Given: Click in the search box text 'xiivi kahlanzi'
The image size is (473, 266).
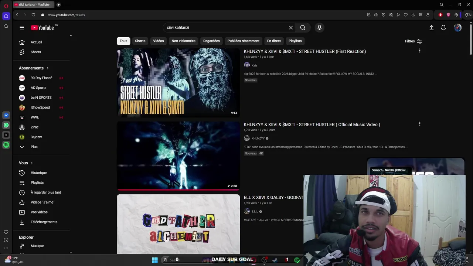Looking at the screenshot, I should point(178,28).
